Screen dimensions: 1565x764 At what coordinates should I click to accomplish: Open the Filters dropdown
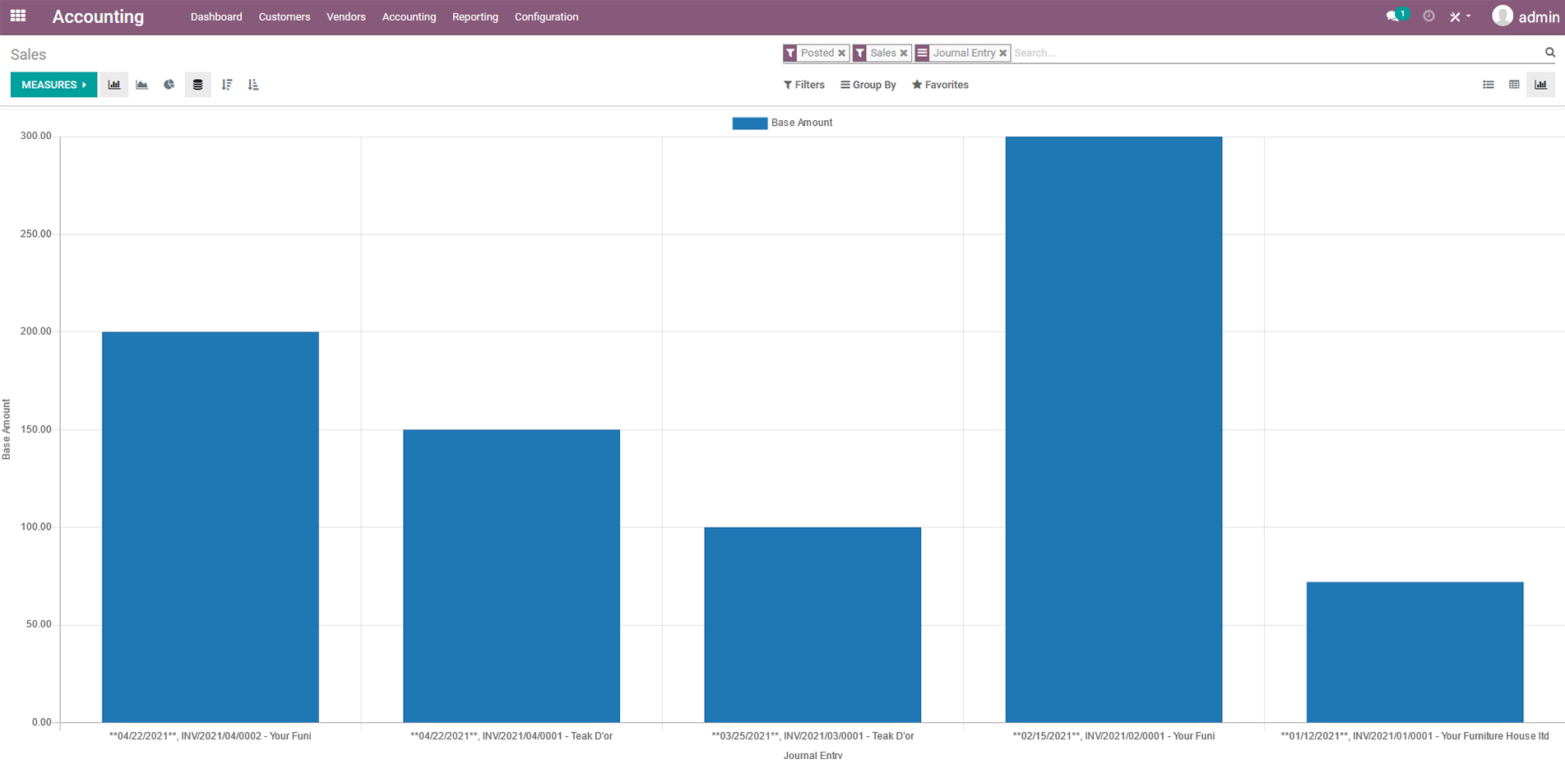coord(803,85)
